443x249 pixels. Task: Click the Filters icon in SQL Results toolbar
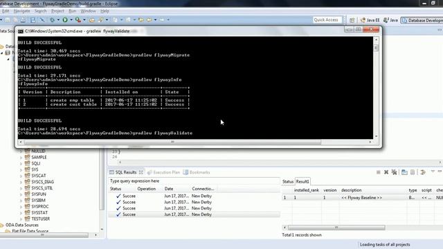pos(423,172)
